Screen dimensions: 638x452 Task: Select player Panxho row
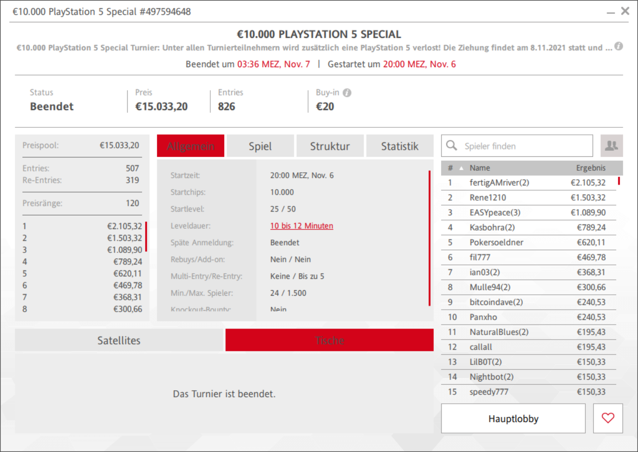point(528,317)
